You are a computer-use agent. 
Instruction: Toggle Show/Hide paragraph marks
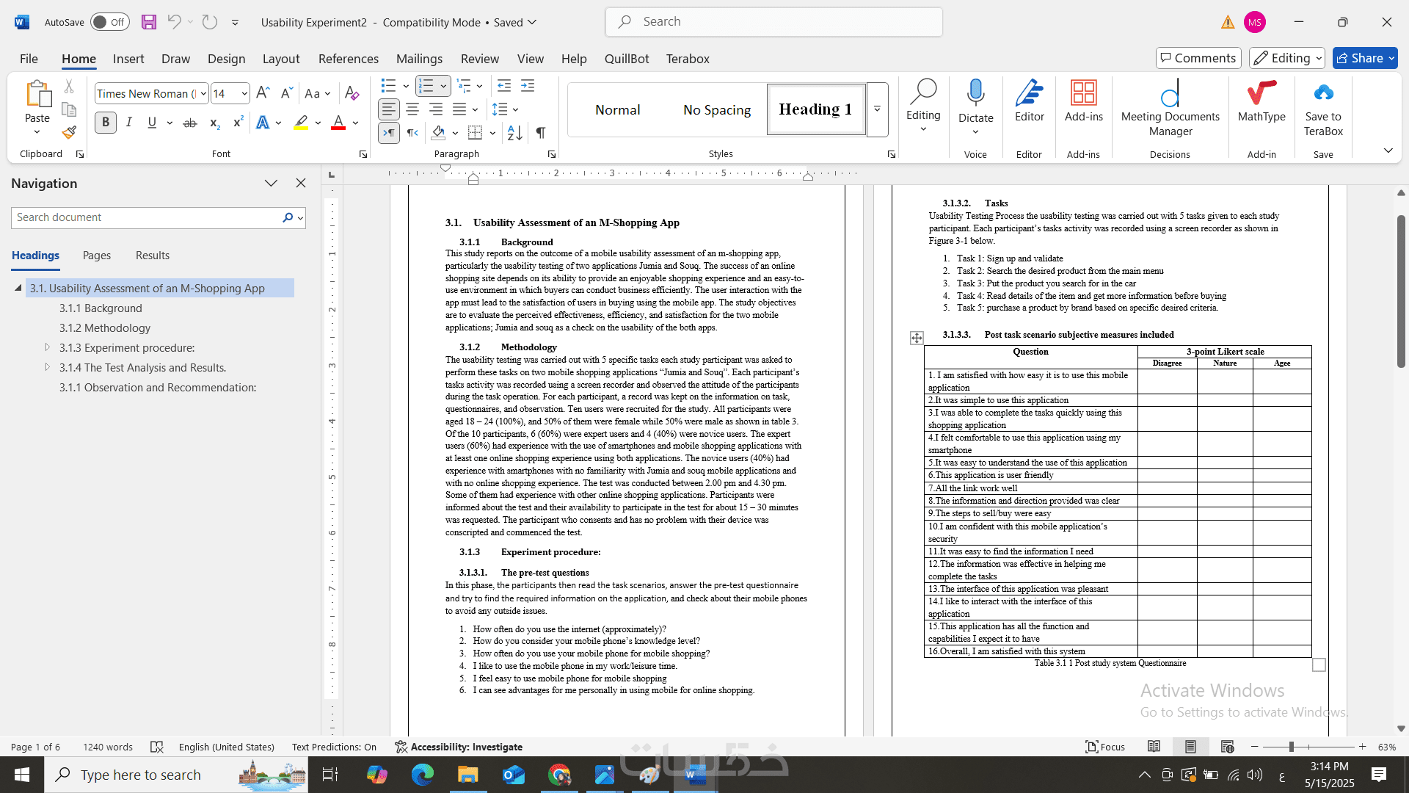click(x=541, y=133)
